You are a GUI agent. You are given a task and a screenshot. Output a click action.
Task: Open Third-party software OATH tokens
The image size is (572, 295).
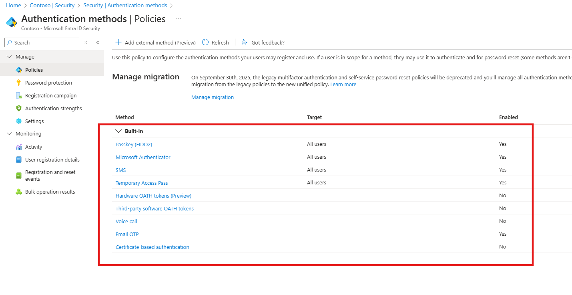pos(155,208)
